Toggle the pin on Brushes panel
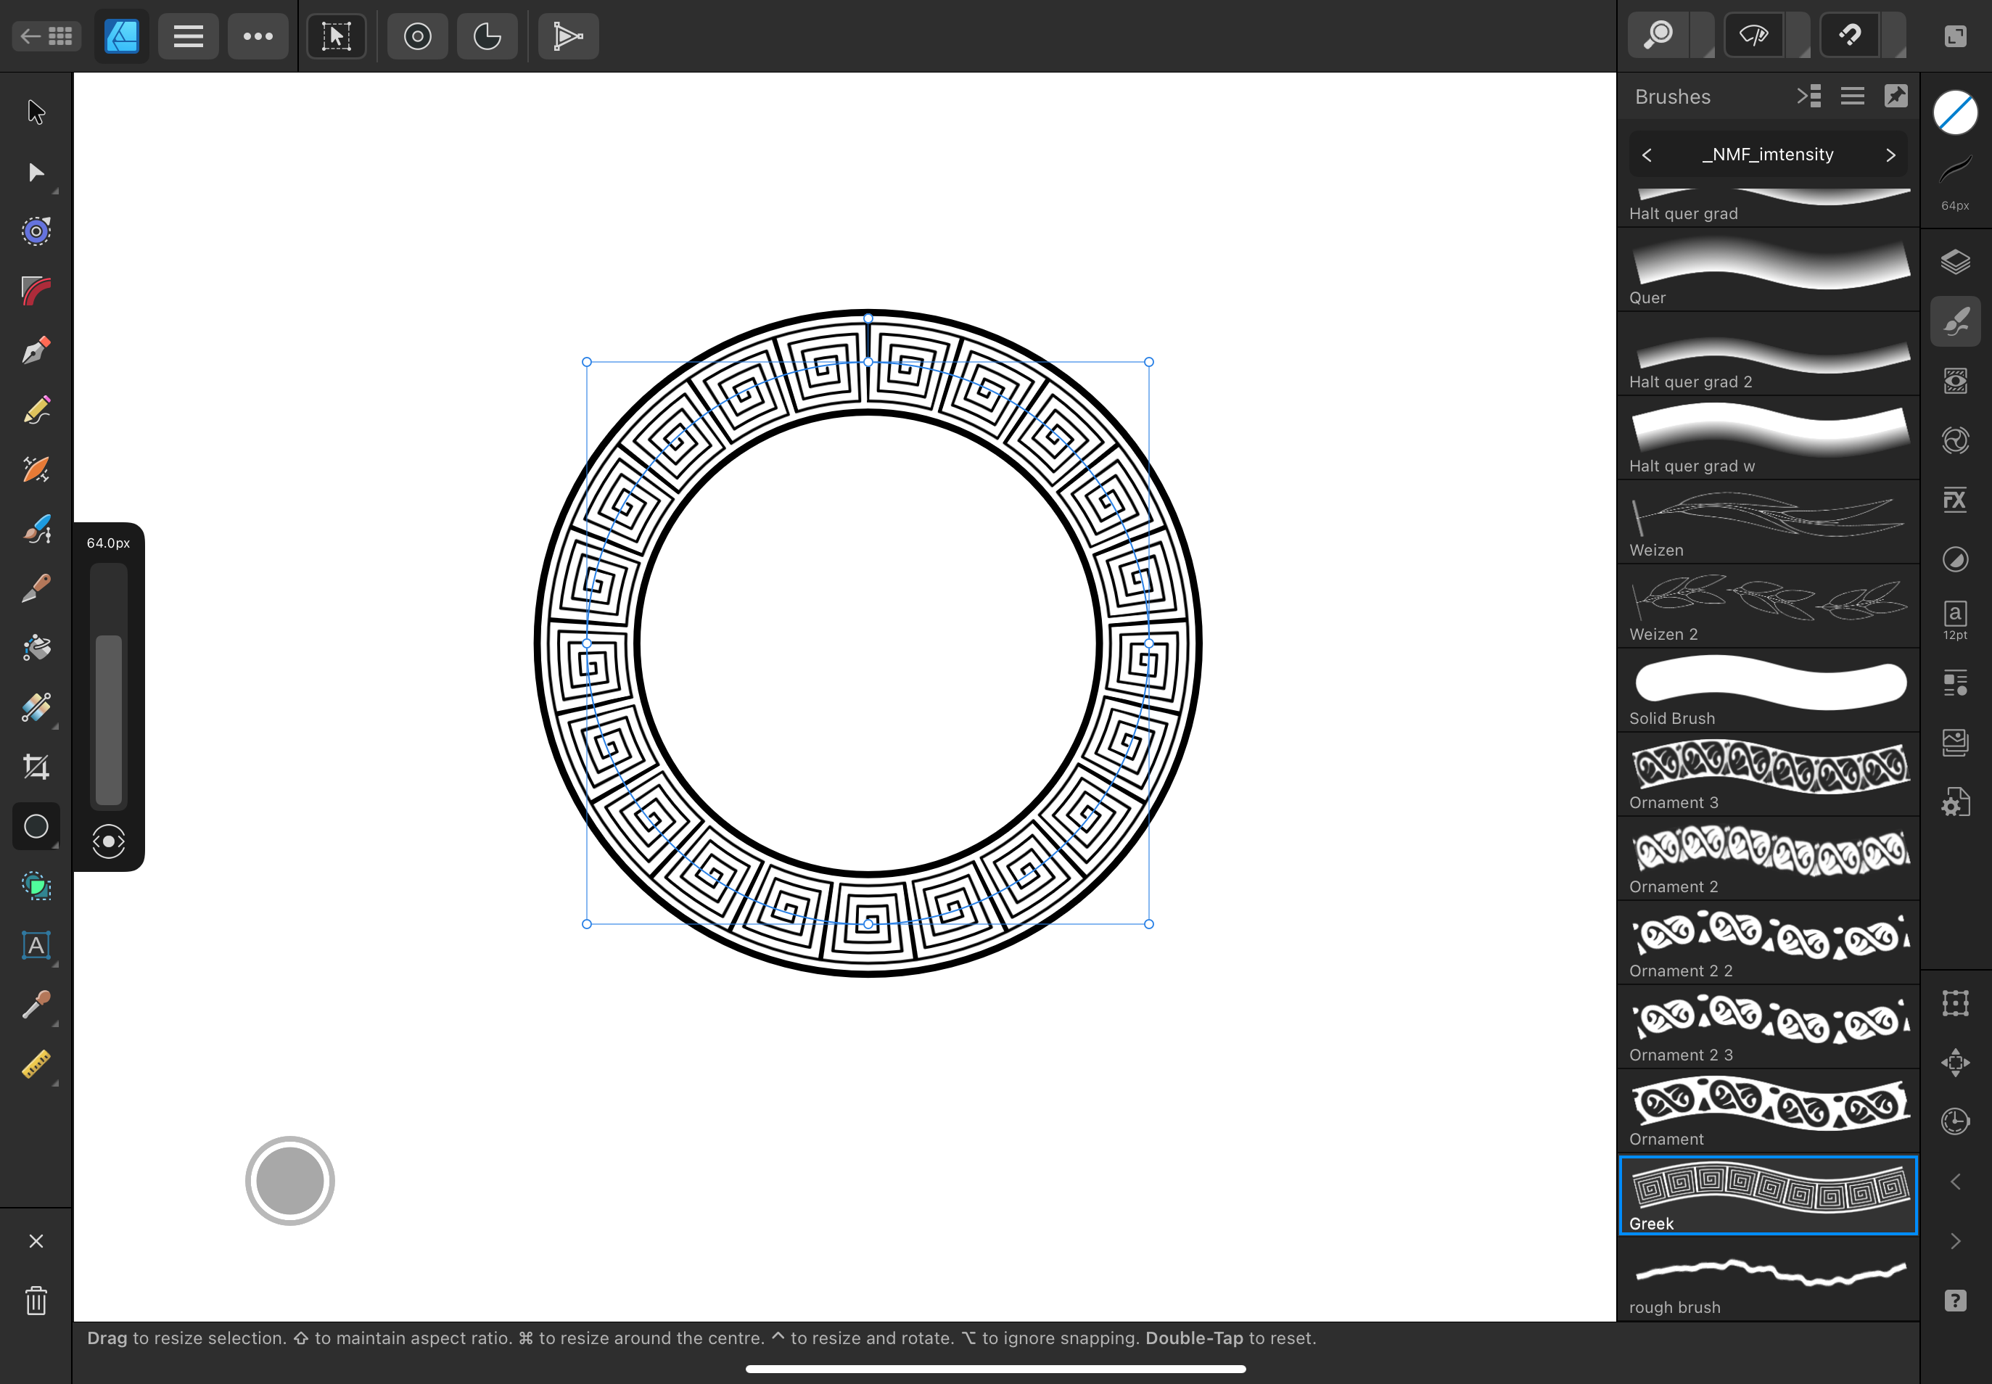The width and height of the screenshot is (1992, 1384). pos(1896,96)
